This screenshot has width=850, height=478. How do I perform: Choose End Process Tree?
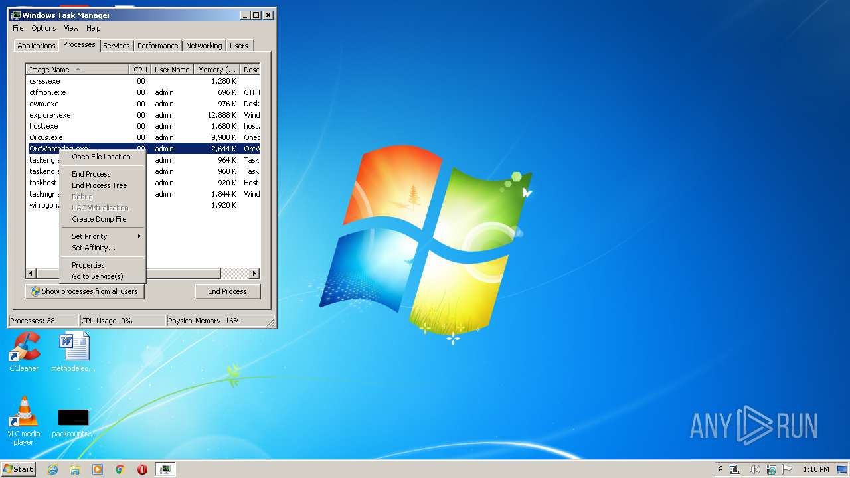coord(103,185)
